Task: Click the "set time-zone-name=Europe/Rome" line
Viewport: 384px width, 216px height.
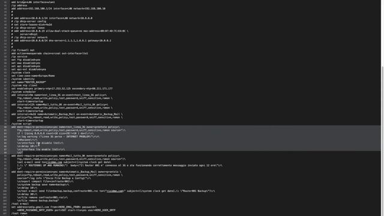Action: point(33,76)
